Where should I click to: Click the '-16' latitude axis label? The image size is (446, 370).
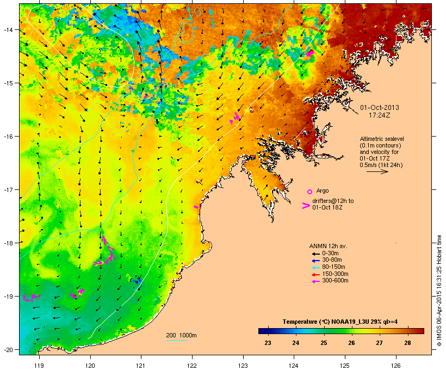8,137
